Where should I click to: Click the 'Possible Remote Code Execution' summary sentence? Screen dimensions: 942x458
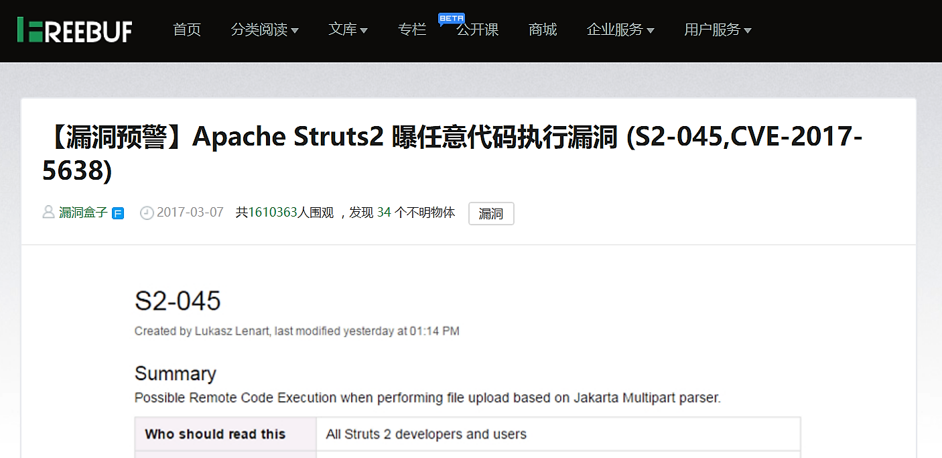pyautogui.click(x=427, y=398)
